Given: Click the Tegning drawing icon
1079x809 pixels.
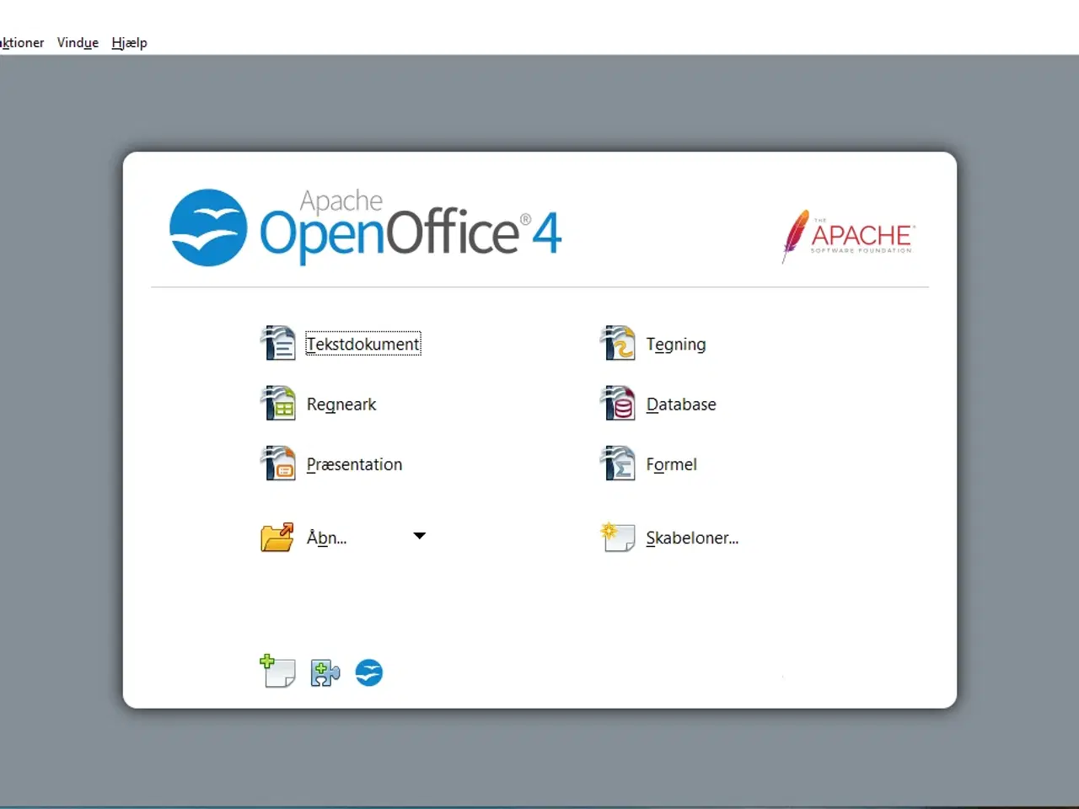Looking at the screenshot, I should coord(617,344).
